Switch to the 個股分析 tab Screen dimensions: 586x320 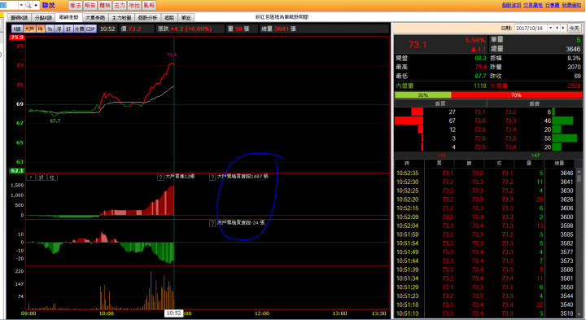[147, 18]
